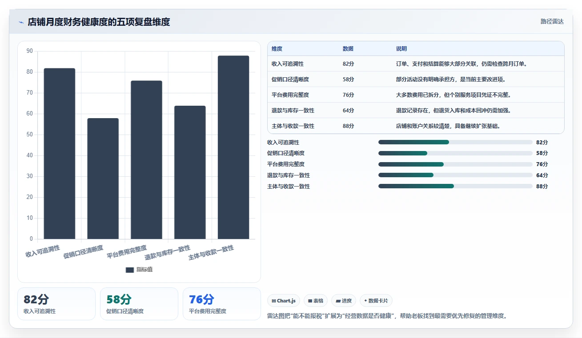Click the Chart.js chip icon
Viewport: 582px width, 338px height.
(x=273, y=301)
